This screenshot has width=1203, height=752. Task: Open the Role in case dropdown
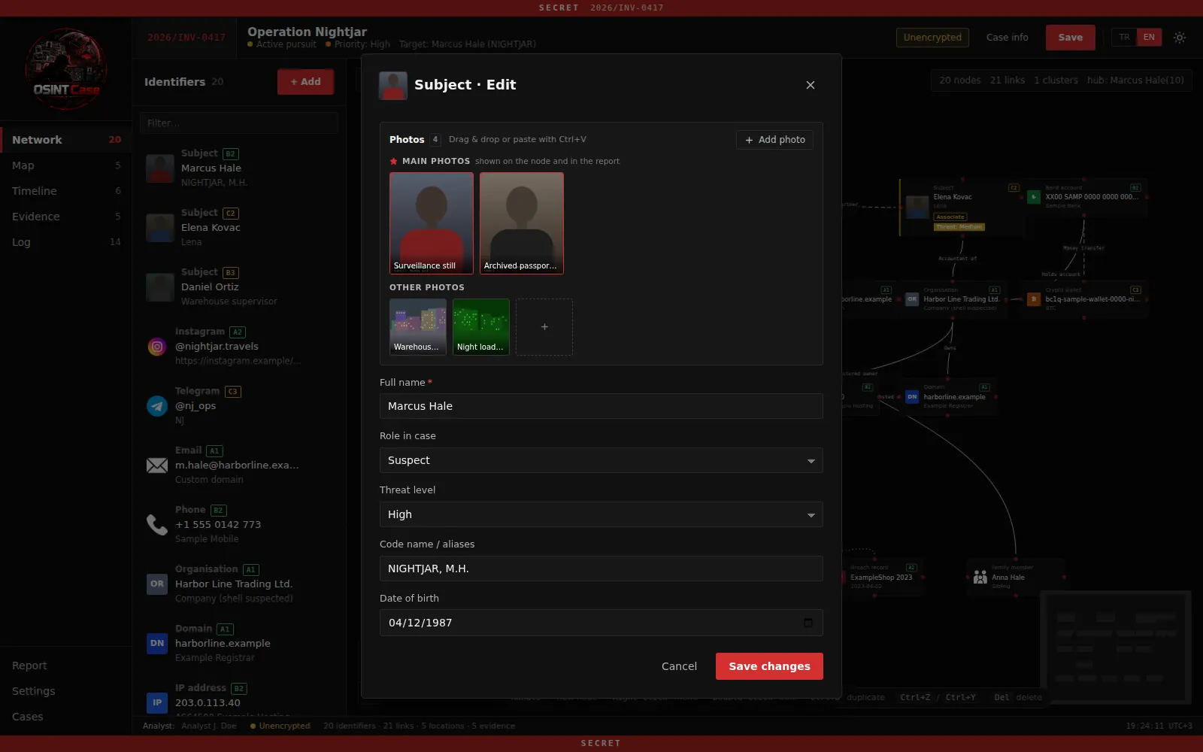point(601,460)
